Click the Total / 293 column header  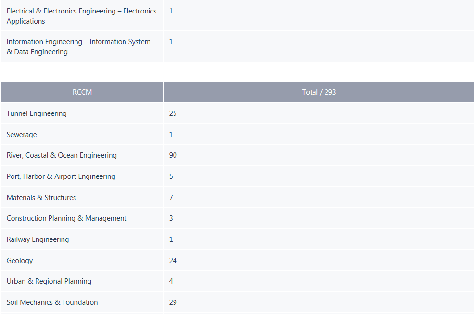point(319,92)
